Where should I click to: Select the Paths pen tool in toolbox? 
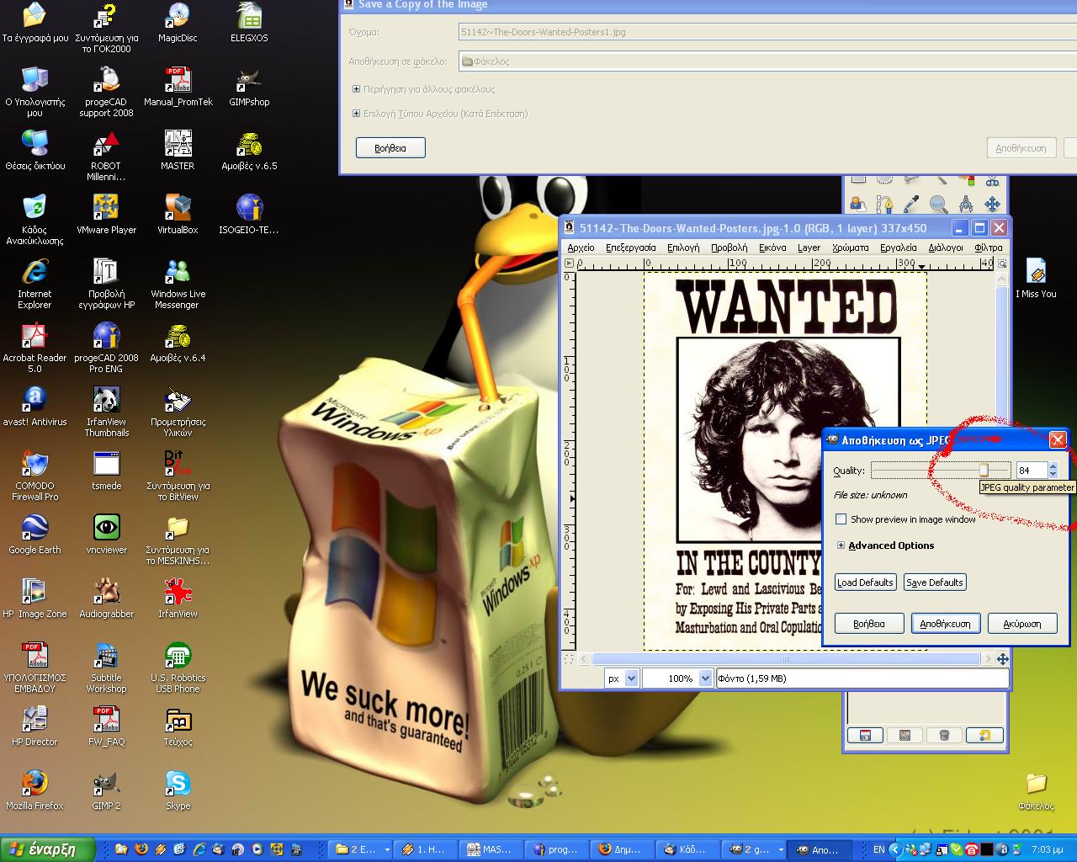coord(884,204)
